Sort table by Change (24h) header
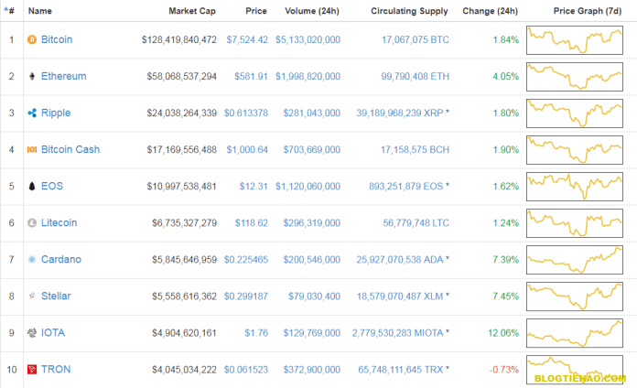The image size is (637, 388). point(490,11)
